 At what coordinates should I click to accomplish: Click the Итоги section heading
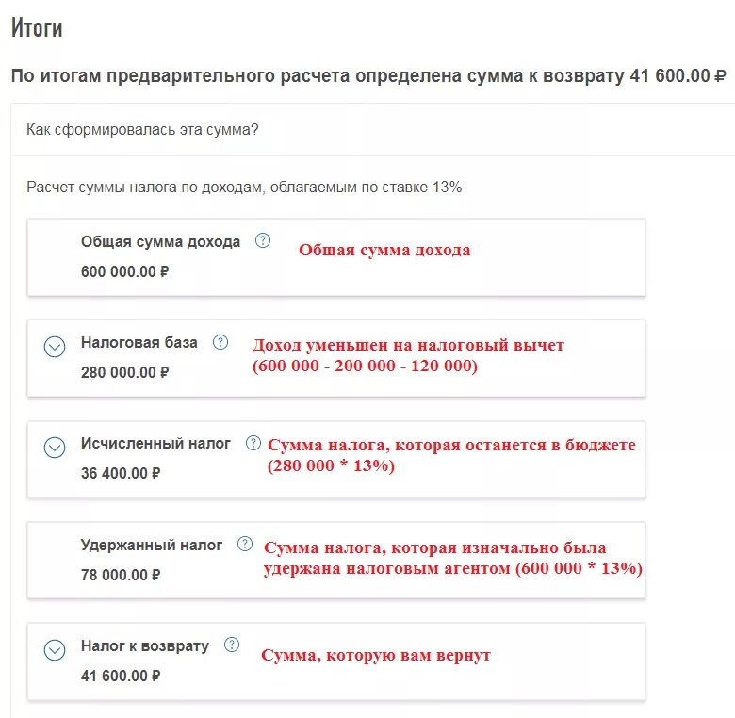coord(37,28)
